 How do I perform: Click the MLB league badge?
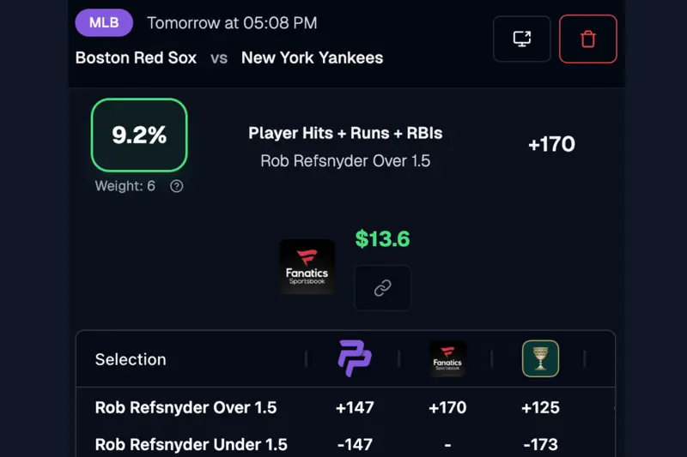pyautogui.click(x=104, y=23)
